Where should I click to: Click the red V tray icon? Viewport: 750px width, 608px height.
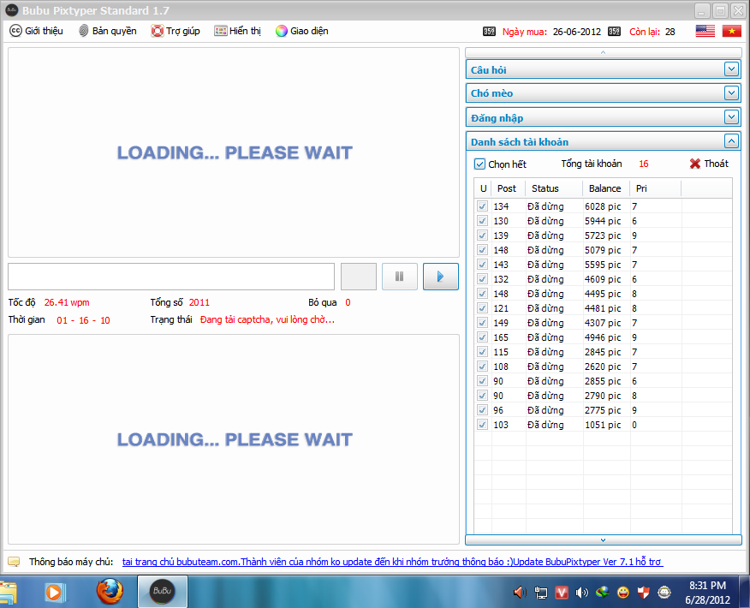(561, 593)
